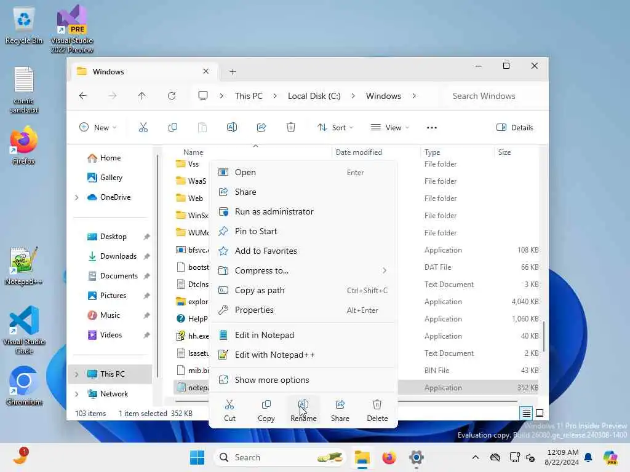Switch to details list view icon
The width and height of the screenshot is (630, 472).
[x=526, y=412]
